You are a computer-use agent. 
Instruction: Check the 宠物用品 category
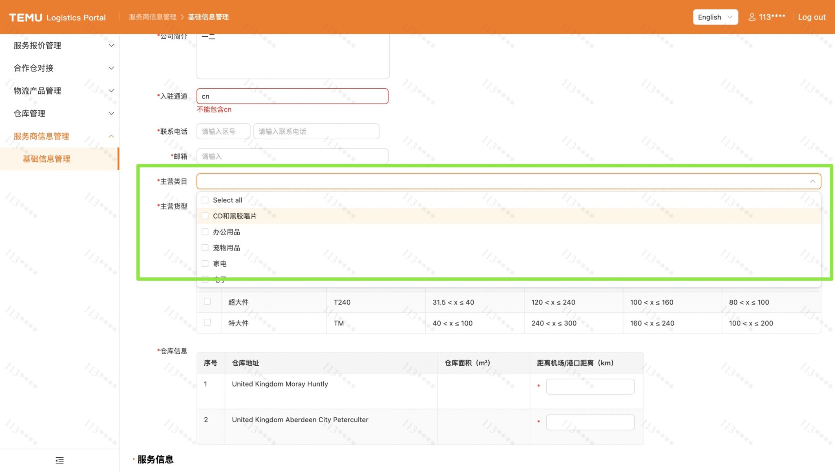pyautogui.click(x=205, y=247)
